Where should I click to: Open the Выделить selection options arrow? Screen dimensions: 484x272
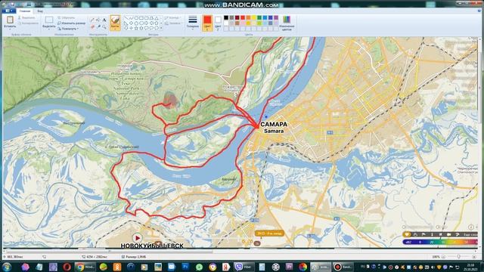(x=48, y=29)
